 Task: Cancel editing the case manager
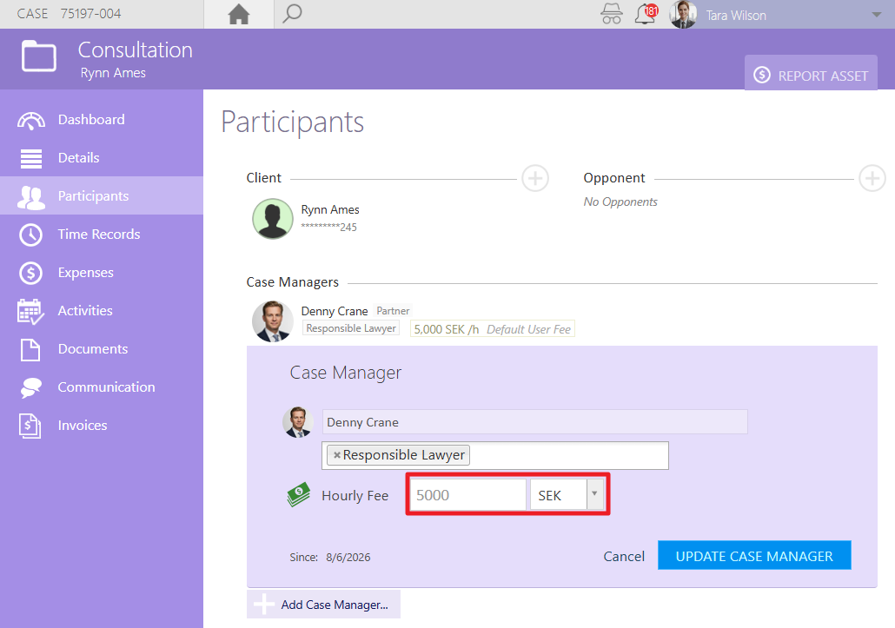click(x=624, y=556)
